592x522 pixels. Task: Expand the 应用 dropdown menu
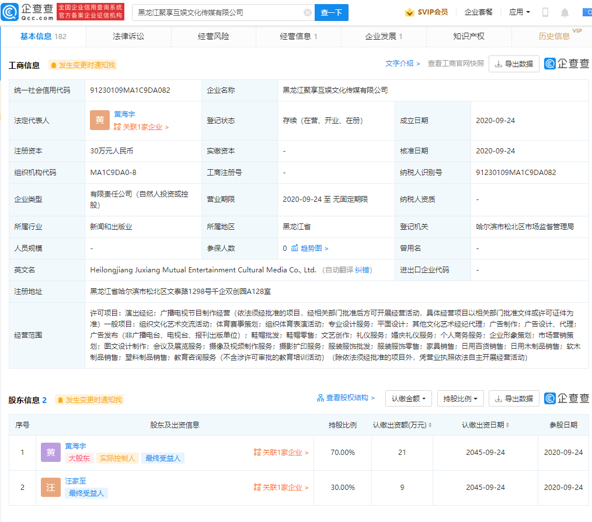click(x=520, y=12)
